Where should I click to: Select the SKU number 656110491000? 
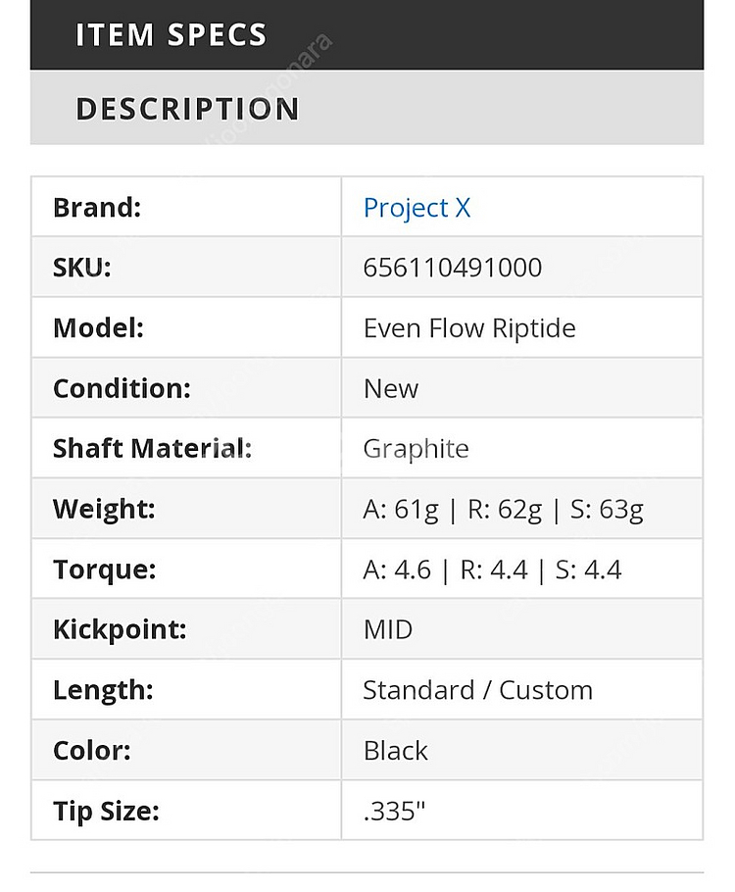coord(453,268)
